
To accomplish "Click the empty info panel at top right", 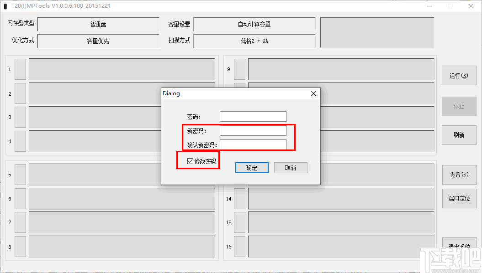I will [377, 32].
